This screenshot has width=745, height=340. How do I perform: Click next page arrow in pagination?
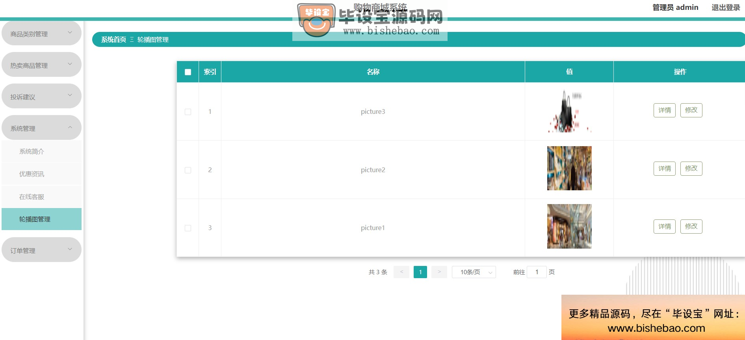(439, 272)
